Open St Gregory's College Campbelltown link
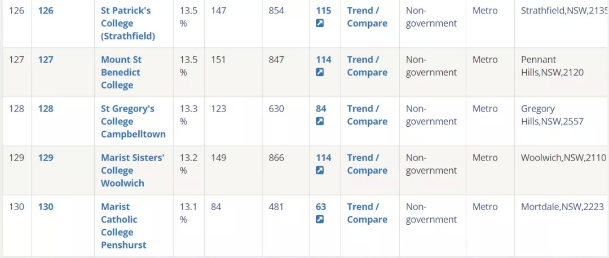Screen dimensions: 609x258 point(133,122)
